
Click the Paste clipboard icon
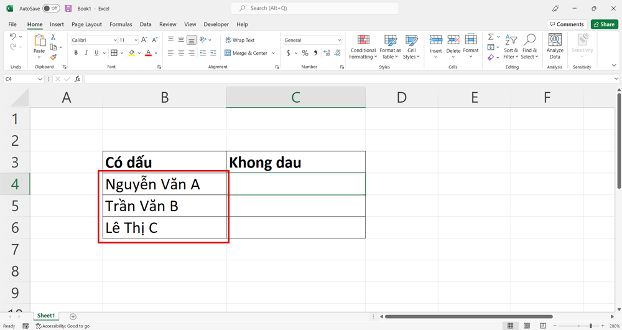(39, 40)
